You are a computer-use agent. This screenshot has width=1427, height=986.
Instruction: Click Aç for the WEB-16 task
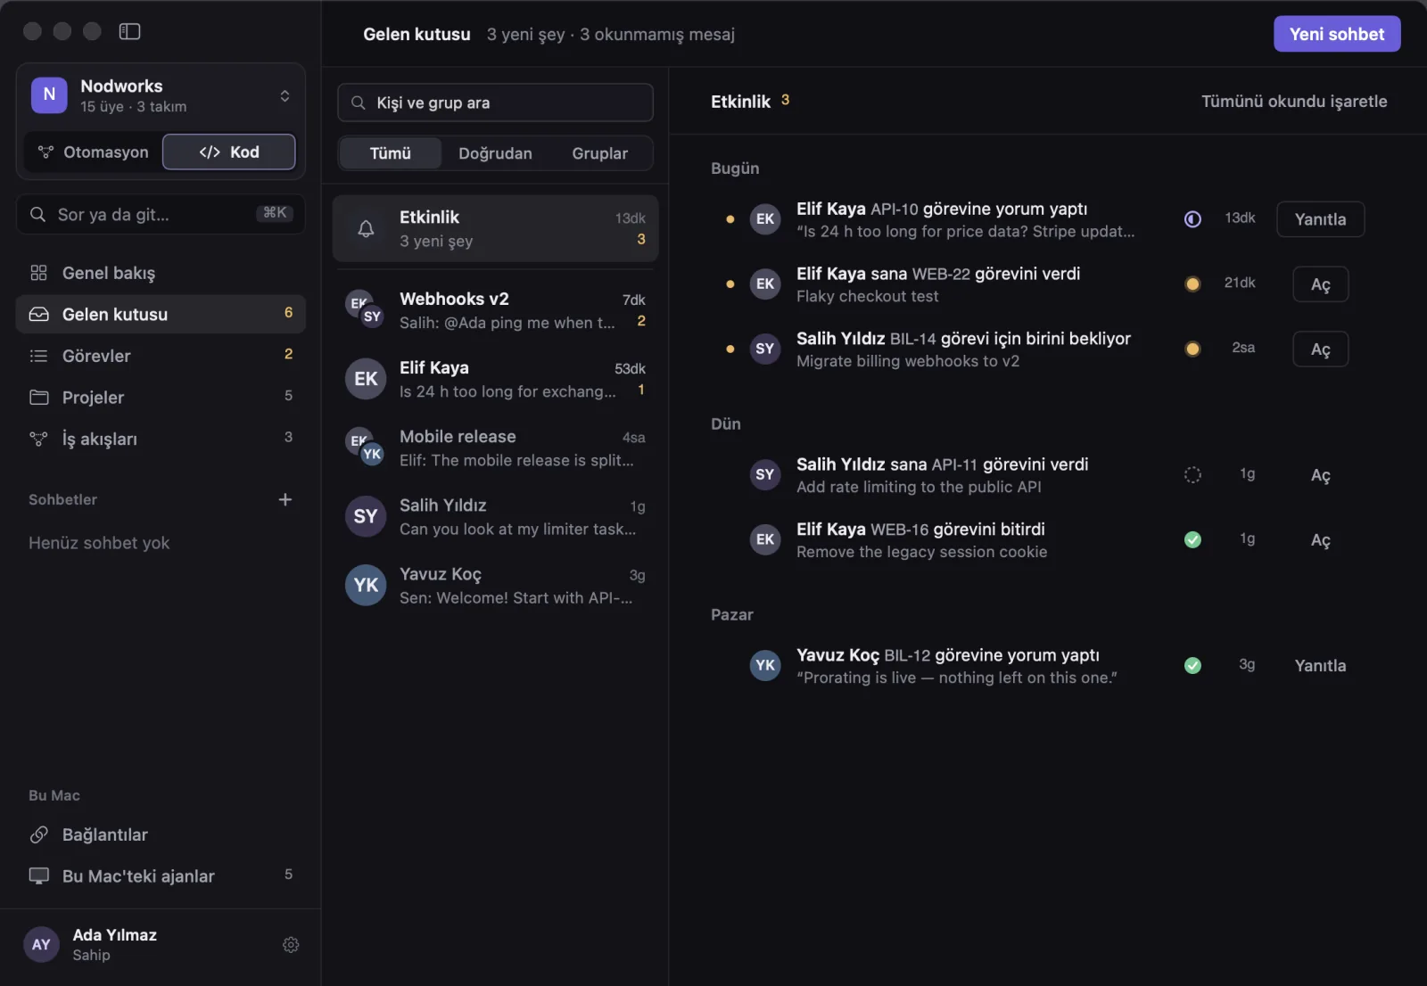(1321, 540)
